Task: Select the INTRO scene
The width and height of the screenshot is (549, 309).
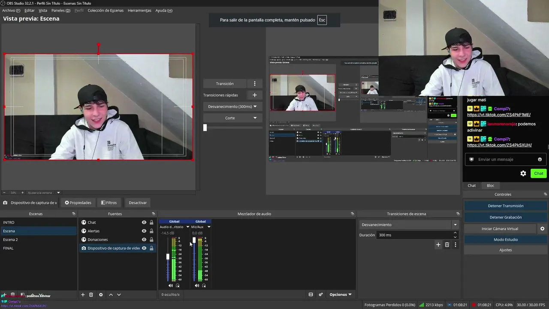Action: 39,222
